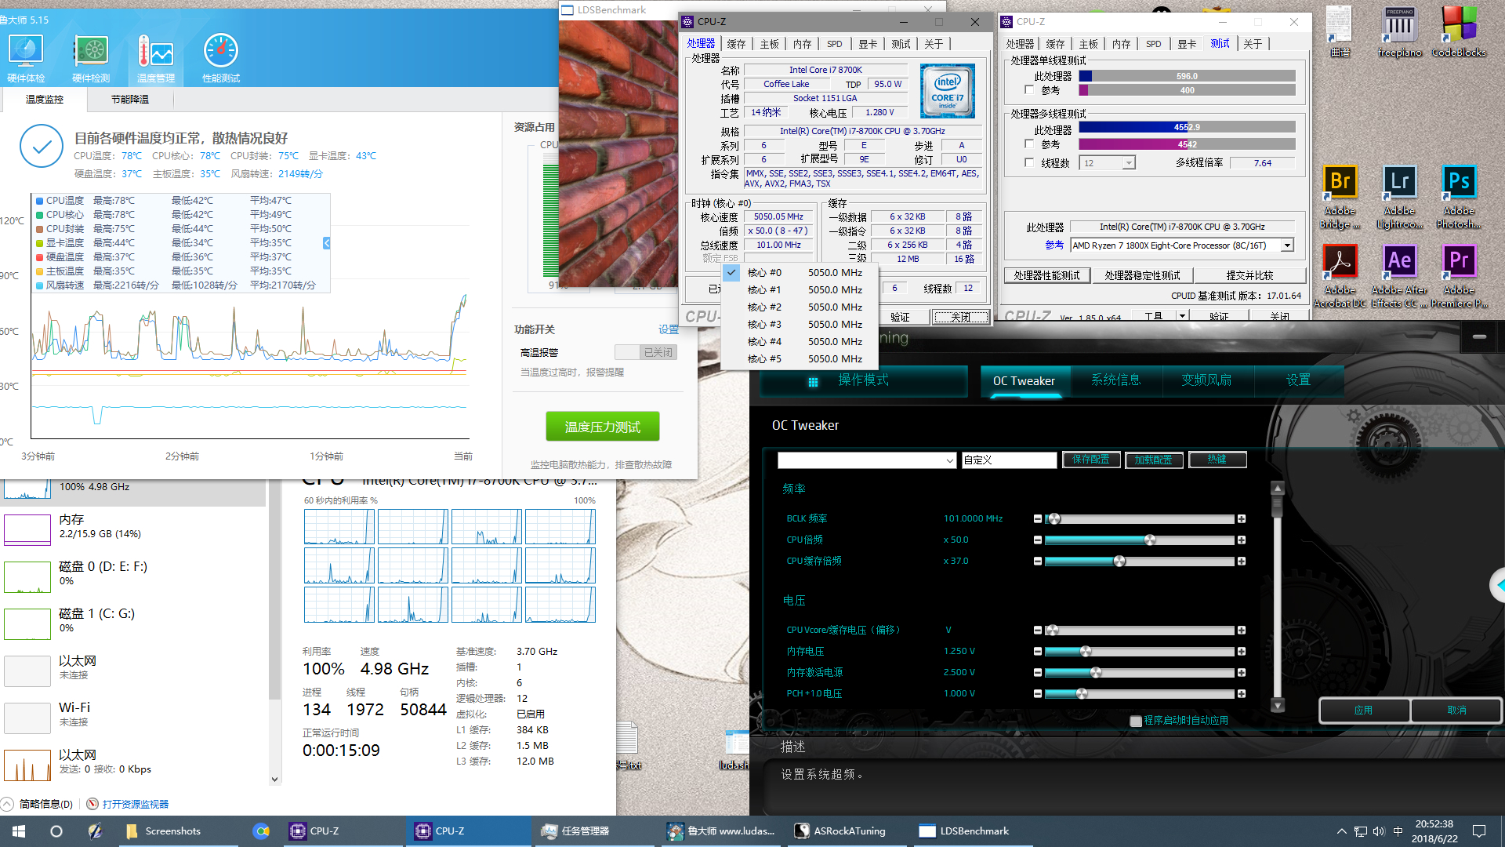Open 硬件检测 hardware detection icon
The width and height of the screenshot is (1505, 847).
pos(91,59)
